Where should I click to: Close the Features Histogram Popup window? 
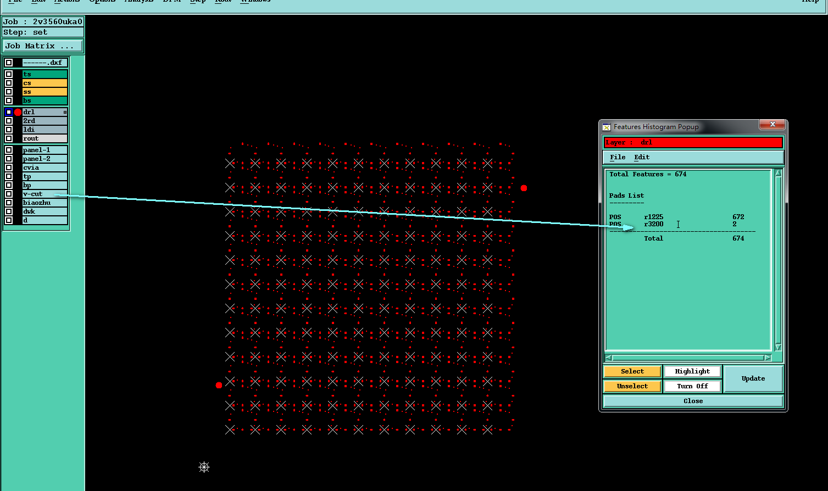pos(772,125)
